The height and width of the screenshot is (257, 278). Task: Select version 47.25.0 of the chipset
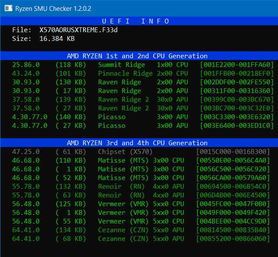[x=26, y=152]
